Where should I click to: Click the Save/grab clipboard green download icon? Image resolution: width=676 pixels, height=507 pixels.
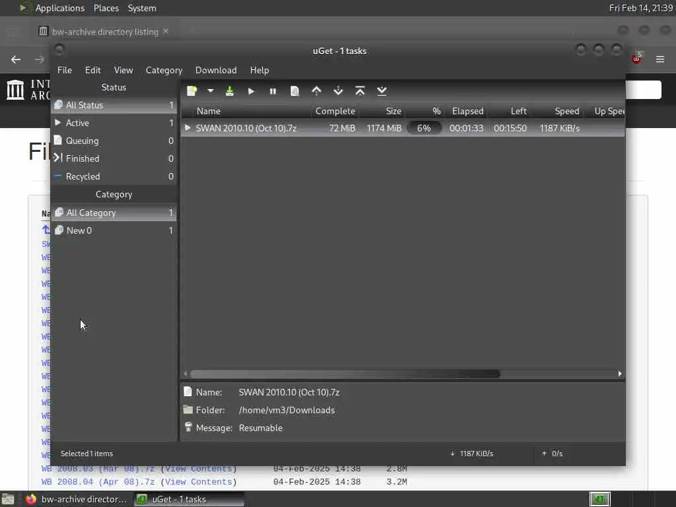(230, 91)
